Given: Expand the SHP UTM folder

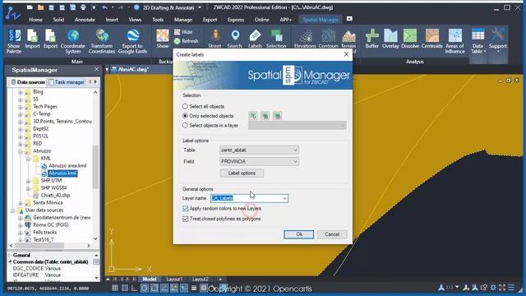Looking at the screenshot, I should point(28,181).
